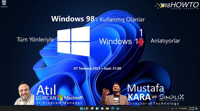Click the battery tray icon
The width and height of the screenshot is (200, 111).
click(185, 109)
